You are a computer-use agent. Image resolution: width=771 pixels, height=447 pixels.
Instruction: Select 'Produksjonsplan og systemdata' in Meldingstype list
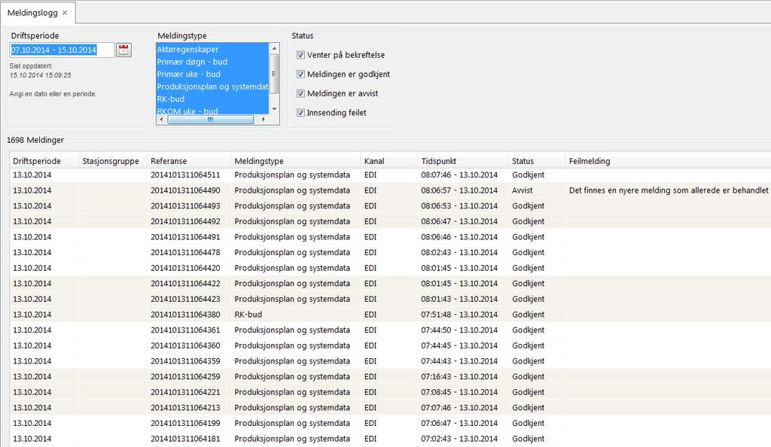212,87
